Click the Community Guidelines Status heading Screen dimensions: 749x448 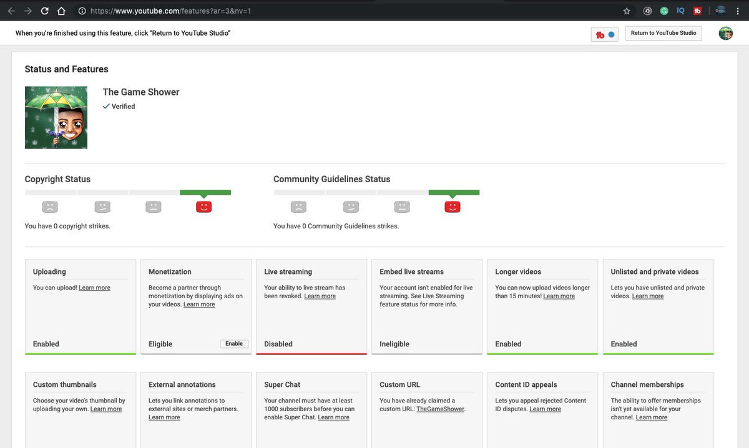pyautogui.click(x=332, y=179)
